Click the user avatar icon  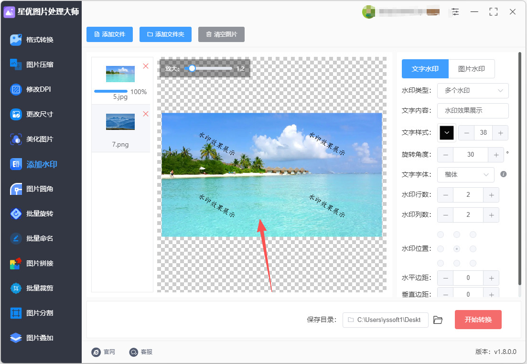[368, 12]
